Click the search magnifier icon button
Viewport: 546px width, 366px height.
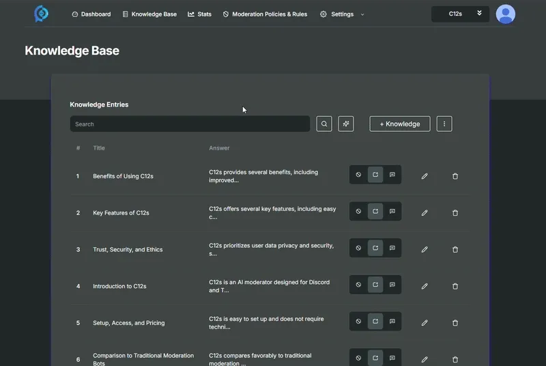click(324, 124)
